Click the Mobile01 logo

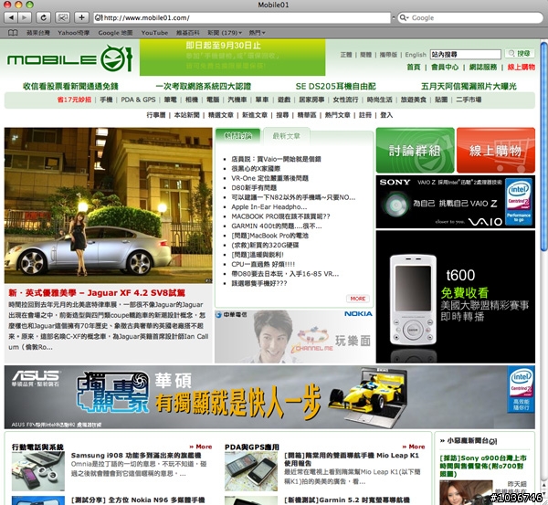click(70, 58)
